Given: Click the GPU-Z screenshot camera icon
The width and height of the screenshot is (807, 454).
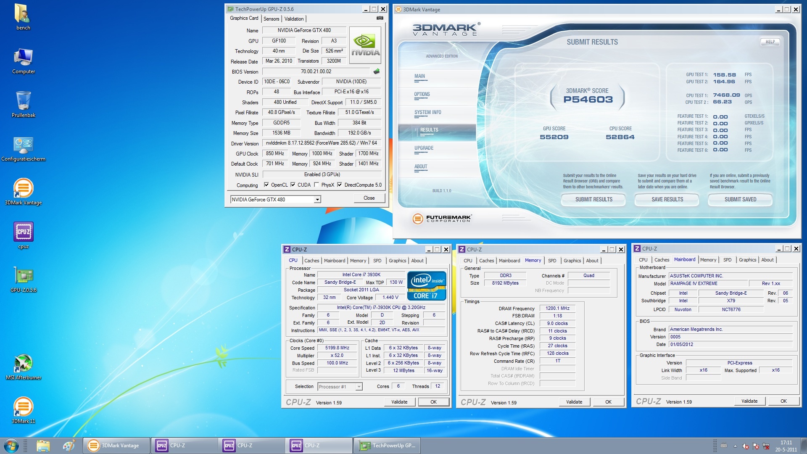Looking at the screenshot, I should tap(380, 18).
